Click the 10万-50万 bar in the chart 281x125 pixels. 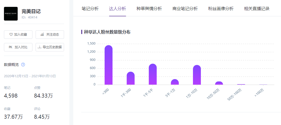point(219,83)
